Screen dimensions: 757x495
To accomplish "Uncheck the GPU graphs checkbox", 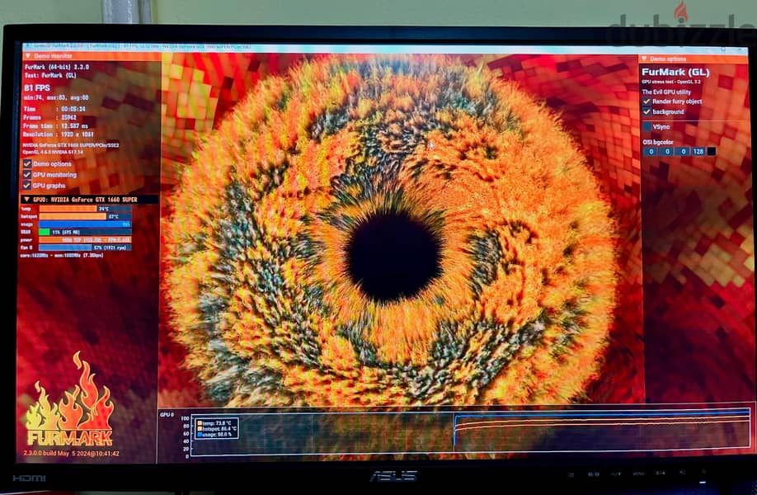I will [27, 185].
